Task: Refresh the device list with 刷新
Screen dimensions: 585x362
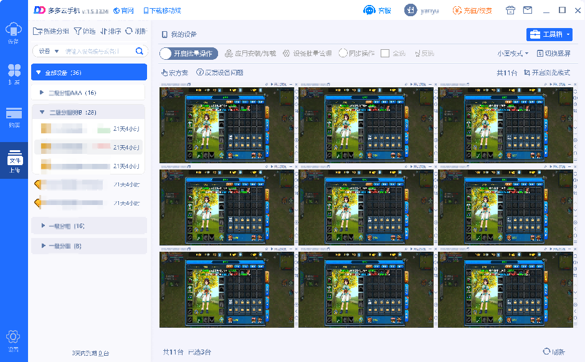Action: pyautogui.click(x=136, y=31)
